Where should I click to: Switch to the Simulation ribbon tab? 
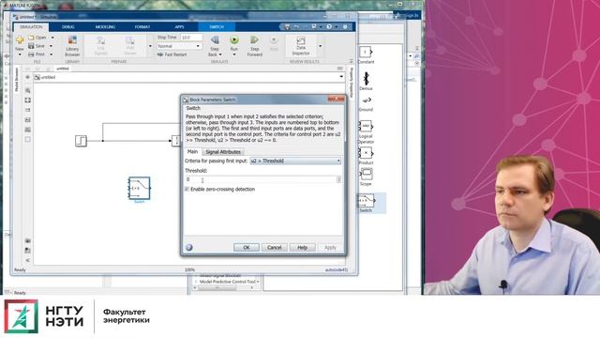click(31, 27)
